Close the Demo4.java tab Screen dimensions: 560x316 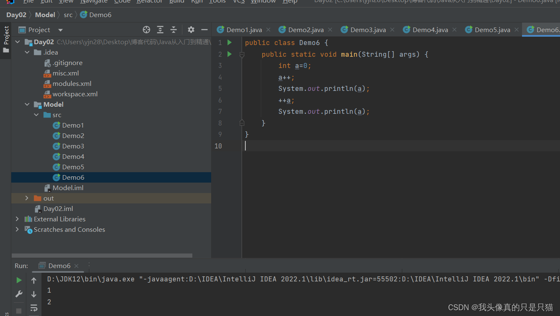[x=454, y=30]
